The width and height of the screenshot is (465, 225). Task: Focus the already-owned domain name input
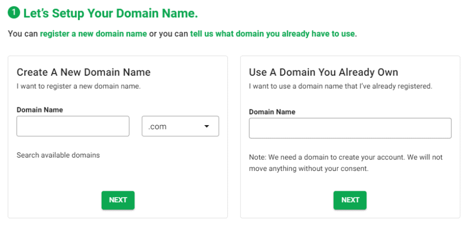pyautogui.click(x=350, y=128)
